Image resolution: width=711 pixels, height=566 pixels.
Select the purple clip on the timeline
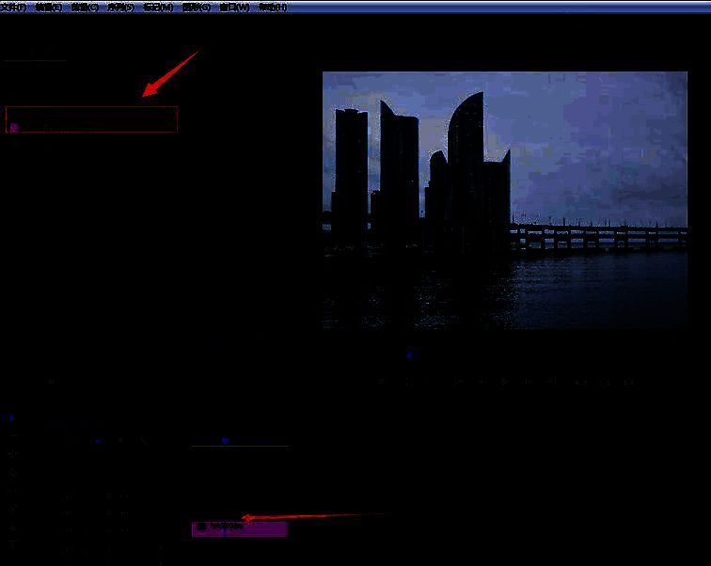(239, 528)
